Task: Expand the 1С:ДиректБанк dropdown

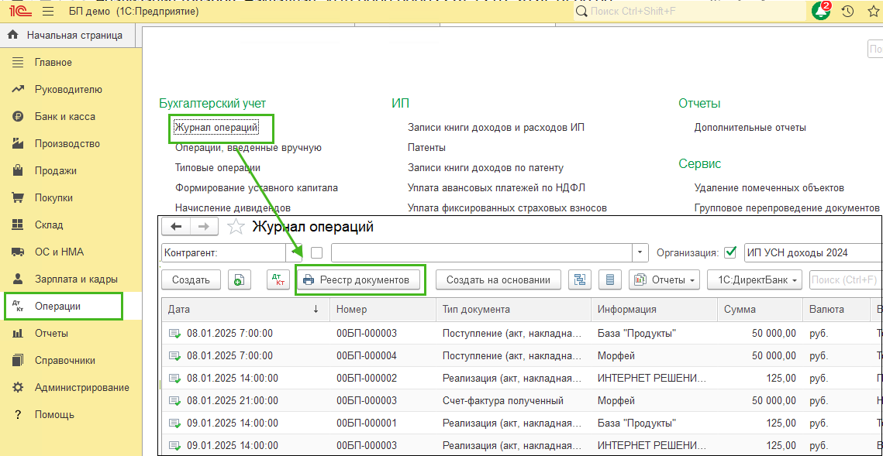Action: (x=754, y=279)
